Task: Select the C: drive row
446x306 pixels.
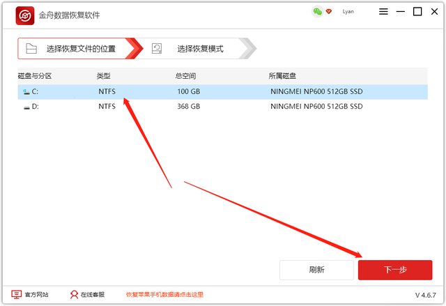Action: (x=223, y=91)
